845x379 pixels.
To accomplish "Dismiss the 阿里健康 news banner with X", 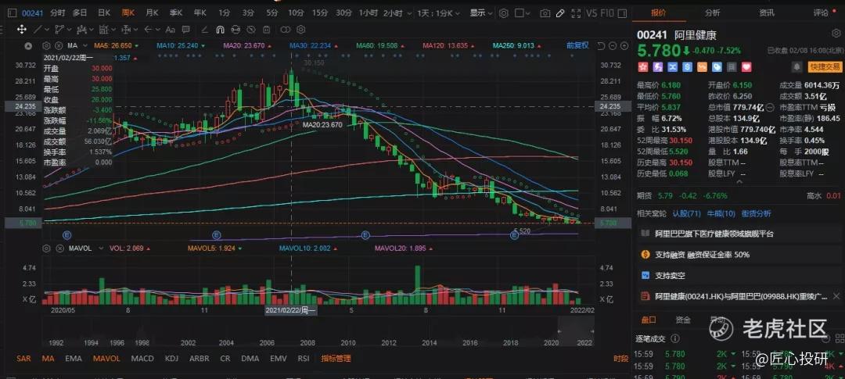I will [x=836, y=296].
